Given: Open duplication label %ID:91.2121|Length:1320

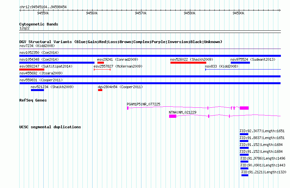Looking at the screenshot, I should pos(264,172).
